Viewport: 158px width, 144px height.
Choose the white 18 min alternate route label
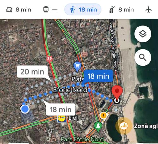tap(61, 110)
